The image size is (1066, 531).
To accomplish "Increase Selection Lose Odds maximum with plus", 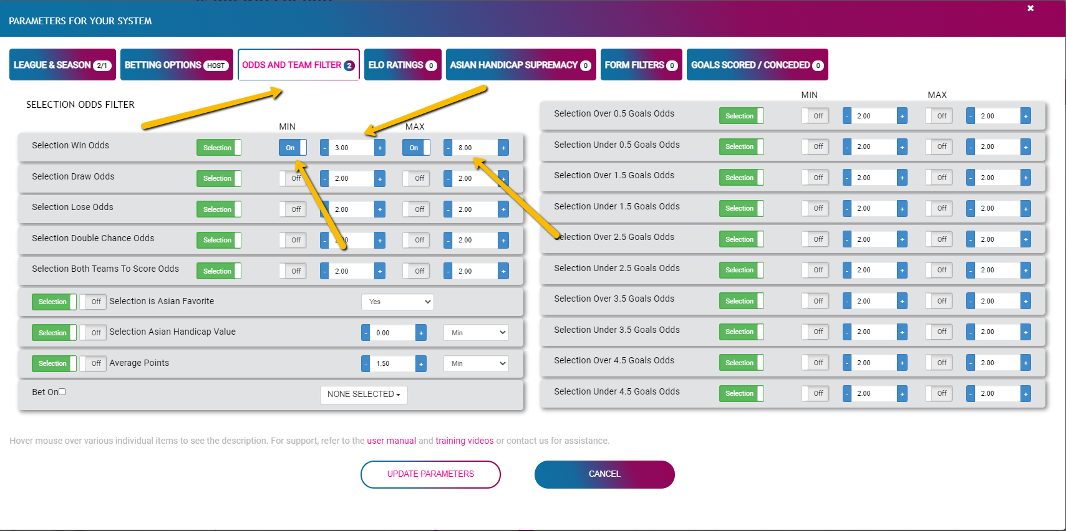I will pos(503,209).
